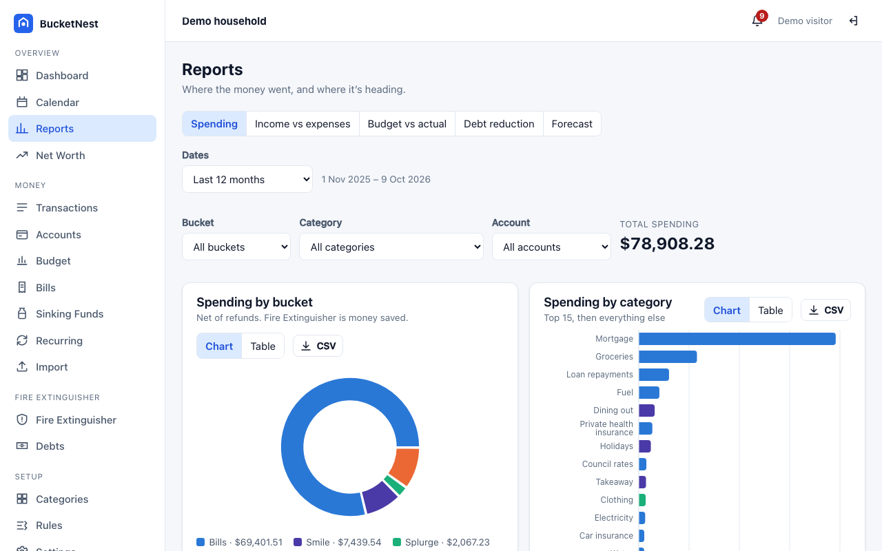Click the Budget bar chart icon
Viewport: 882px width, 551px height.
click(x=22, y=260)
